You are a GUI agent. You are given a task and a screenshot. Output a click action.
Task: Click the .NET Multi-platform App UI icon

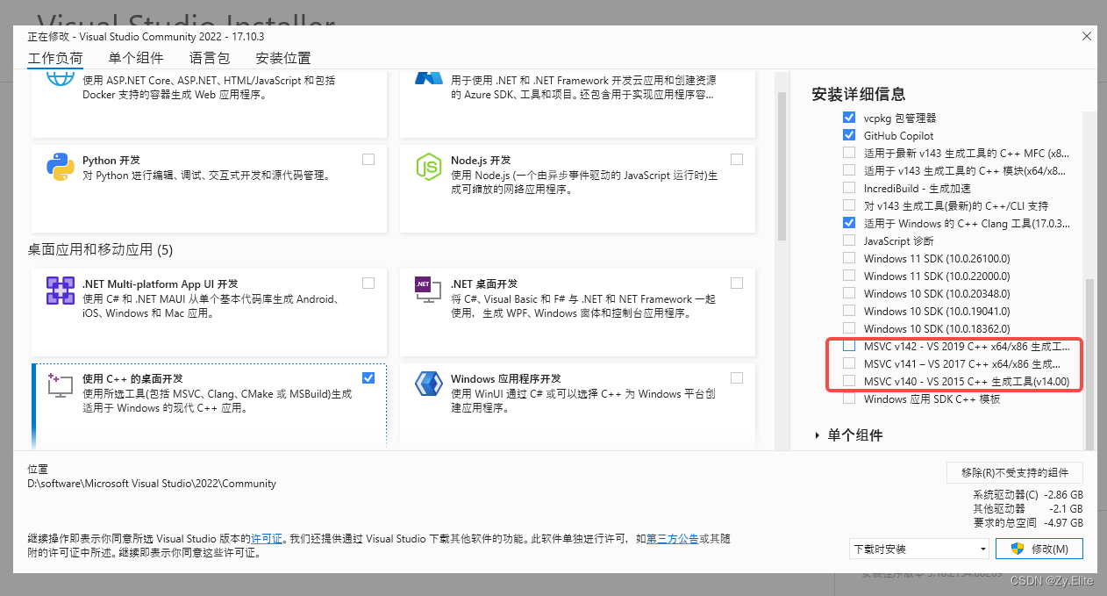click(60, 289)
